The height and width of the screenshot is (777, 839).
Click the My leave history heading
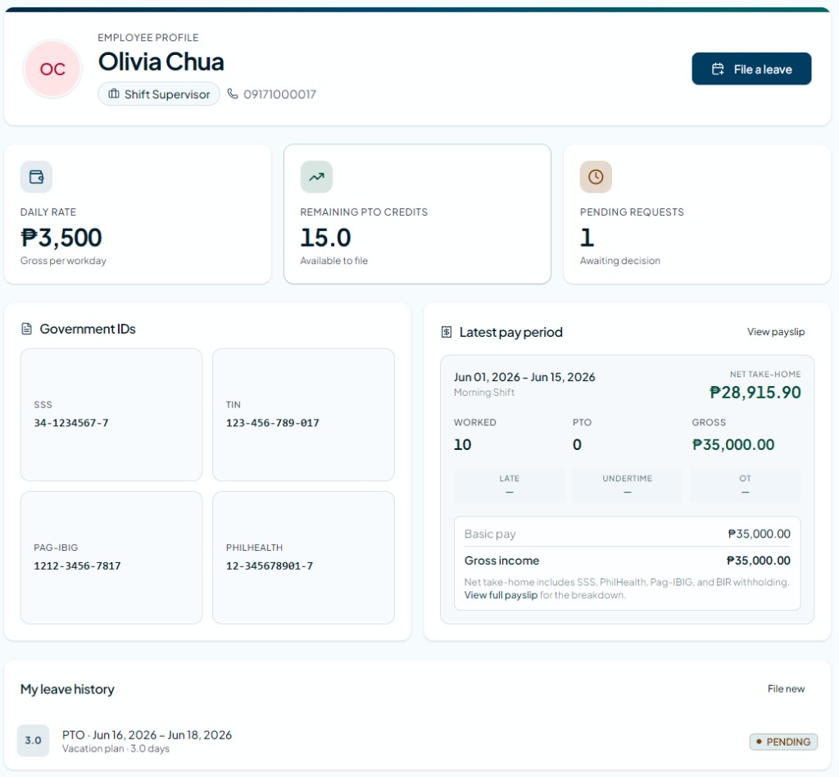tap(67, 689)
